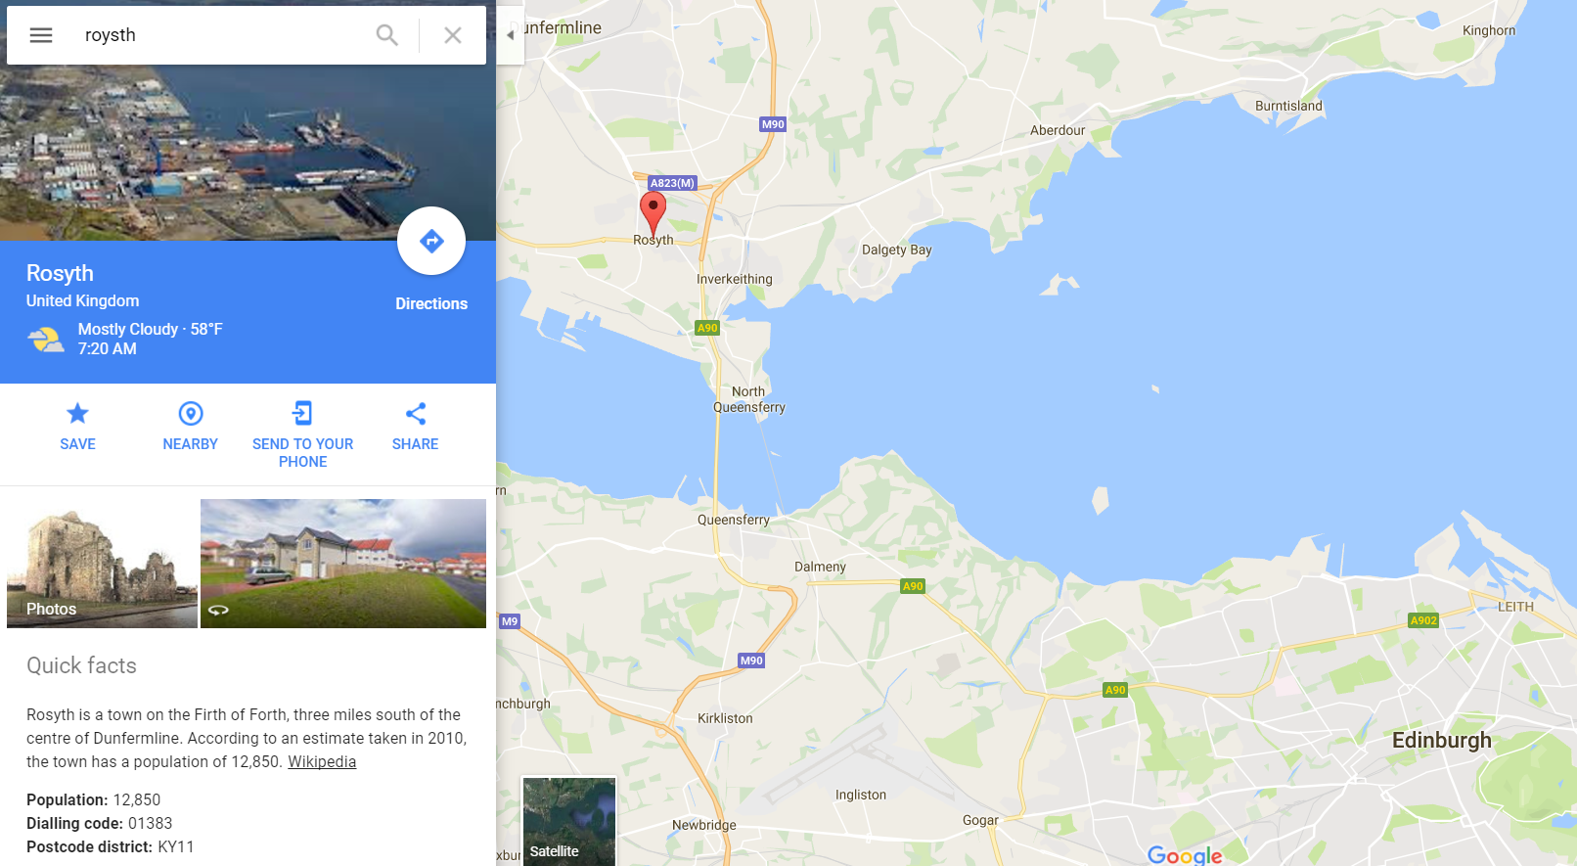The height and width of the screenshot is (866, 1577).
Task: Open Directions to Rosyth
Action: pos(431,241)
